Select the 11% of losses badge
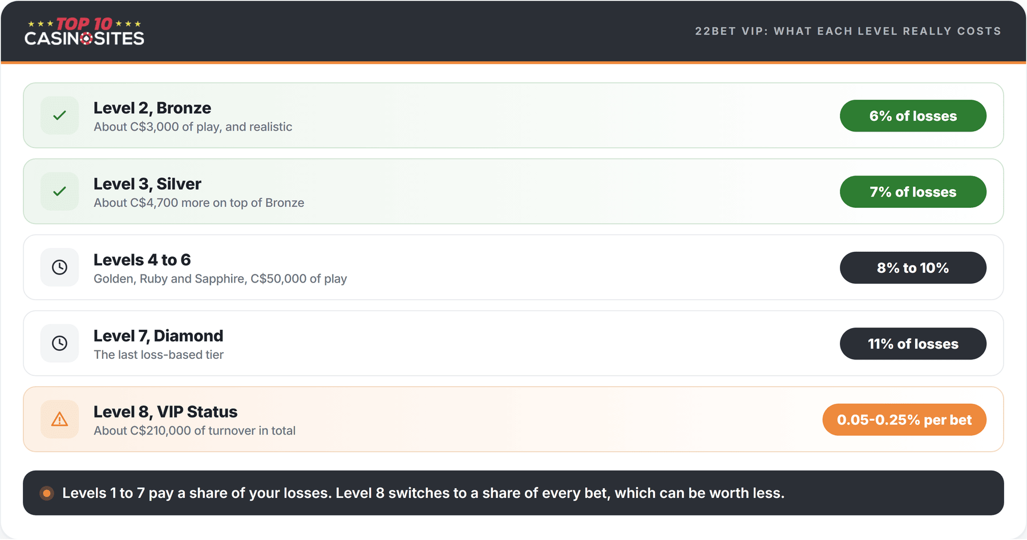This screenshot has height=540, width=1027. click(x=913, y=343)
